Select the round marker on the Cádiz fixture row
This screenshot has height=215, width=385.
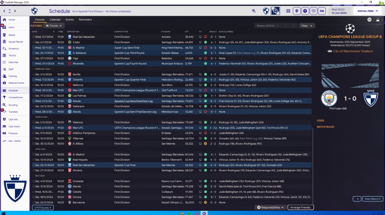click(x=33, y=42)
